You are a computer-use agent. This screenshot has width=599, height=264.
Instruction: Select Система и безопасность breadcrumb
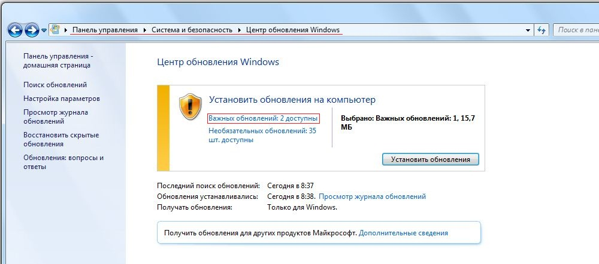(192, 30)
